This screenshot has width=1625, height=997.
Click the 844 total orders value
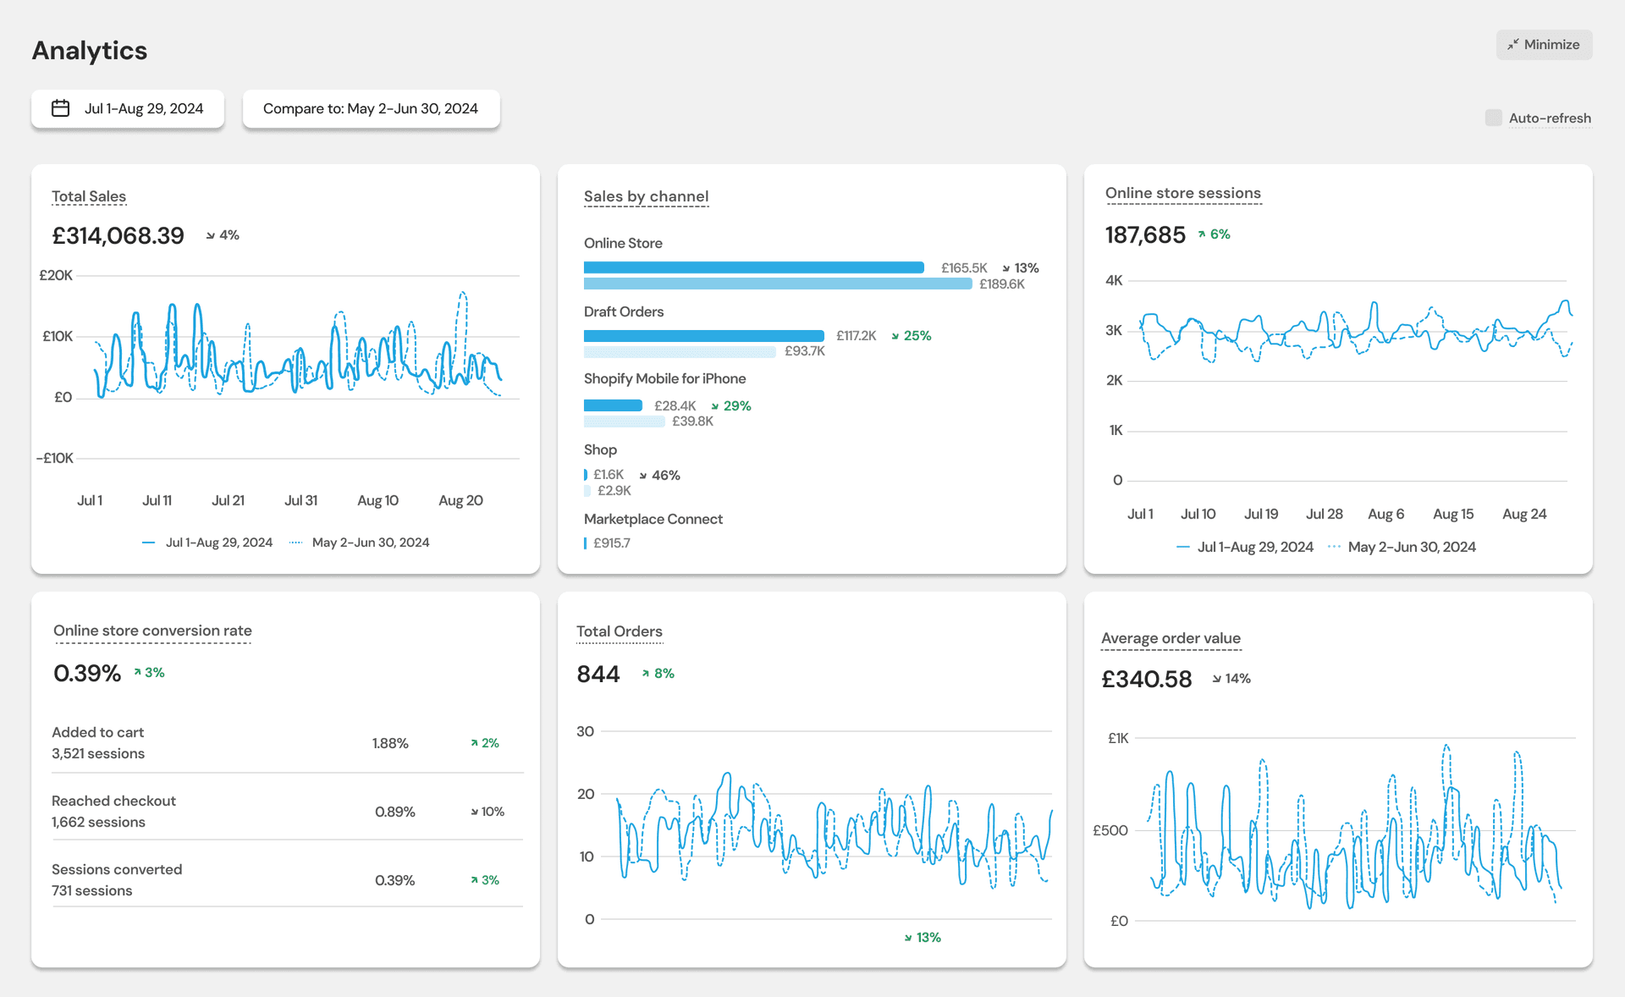tap(598, 674)
